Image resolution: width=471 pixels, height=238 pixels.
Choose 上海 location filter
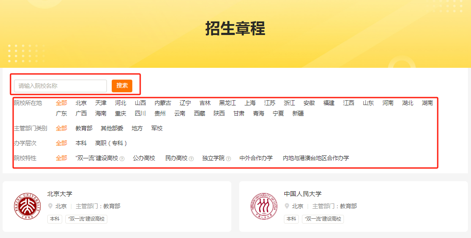point(250,103)
